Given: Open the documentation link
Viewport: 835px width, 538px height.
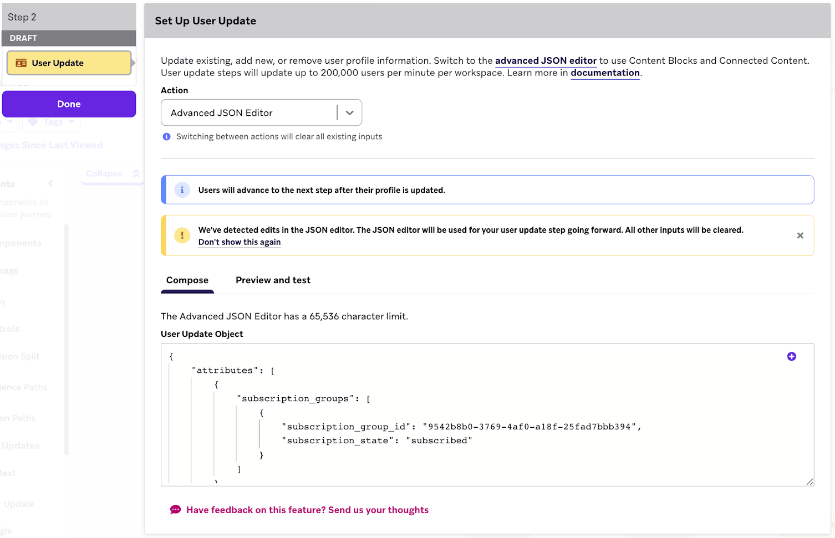Looking at the screenshot, I should click(605, 73).
